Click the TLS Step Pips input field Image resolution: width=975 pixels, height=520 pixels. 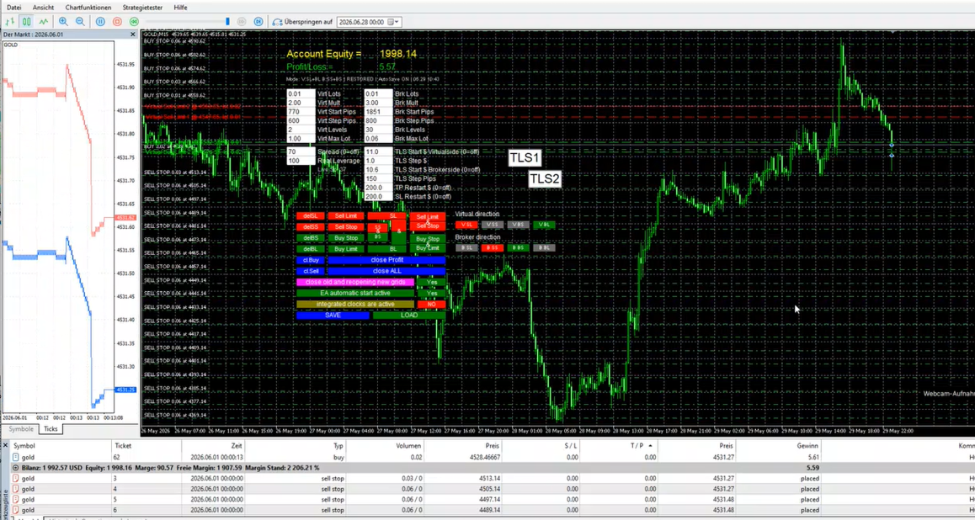point(378,179)
